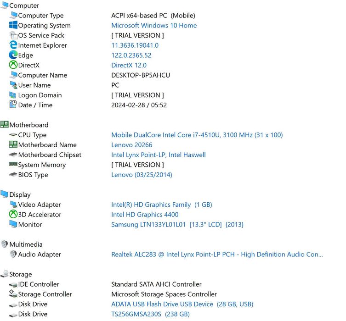Click the CPU Type chip icon

click(13, 134)
